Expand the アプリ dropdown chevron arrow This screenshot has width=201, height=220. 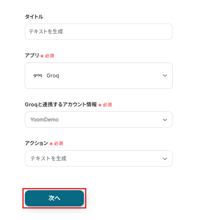(165, 76)
